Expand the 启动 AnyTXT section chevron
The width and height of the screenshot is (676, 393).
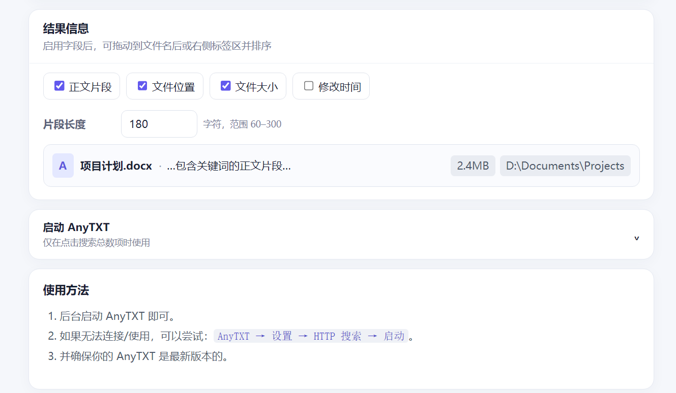coord(636,238)
